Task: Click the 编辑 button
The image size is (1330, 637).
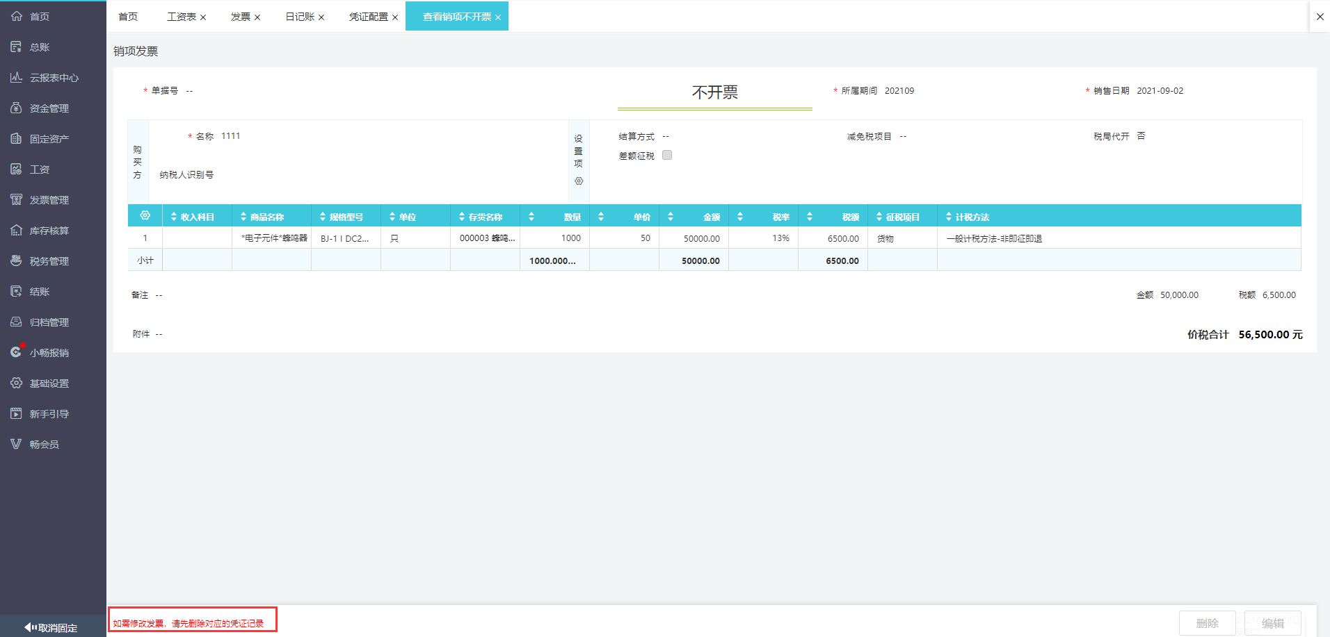Action: click(1272, 623)
